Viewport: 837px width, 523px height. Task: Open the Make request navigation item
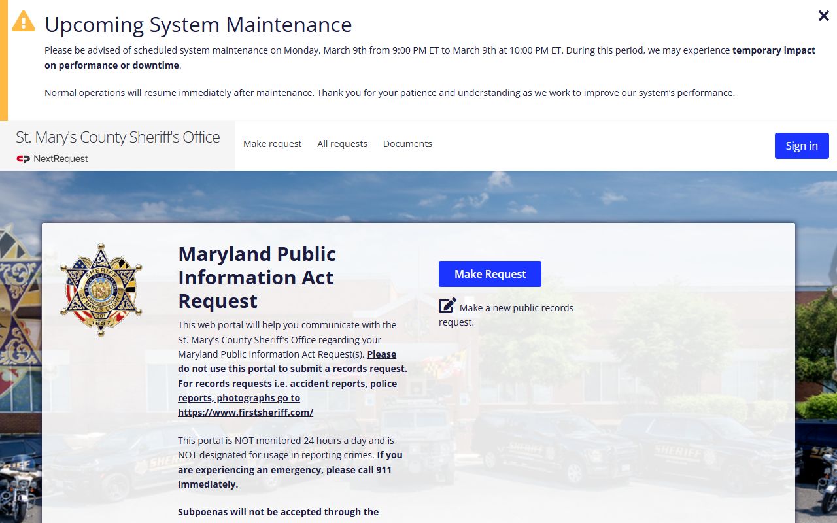coord(272,144)
